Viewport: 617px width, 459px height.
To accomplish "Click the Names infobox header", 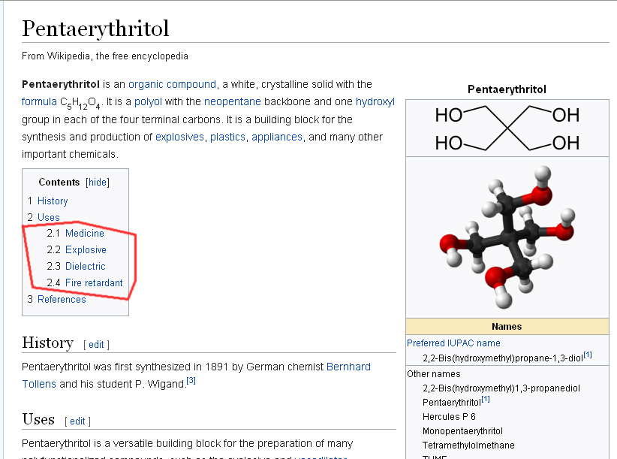I will (507, 326).
